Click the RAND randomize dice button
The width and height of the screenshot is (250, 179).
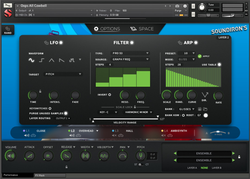[x=8, y=30]
